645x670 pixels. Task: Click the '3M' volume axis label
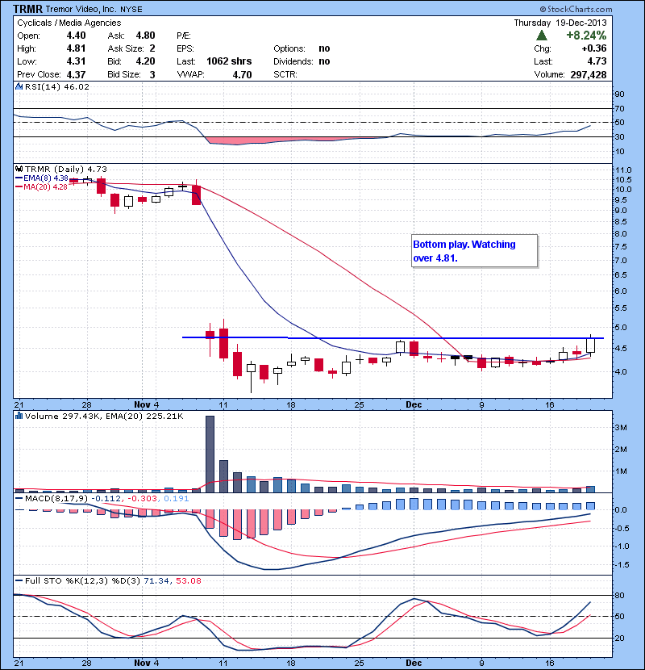[621, 428]
